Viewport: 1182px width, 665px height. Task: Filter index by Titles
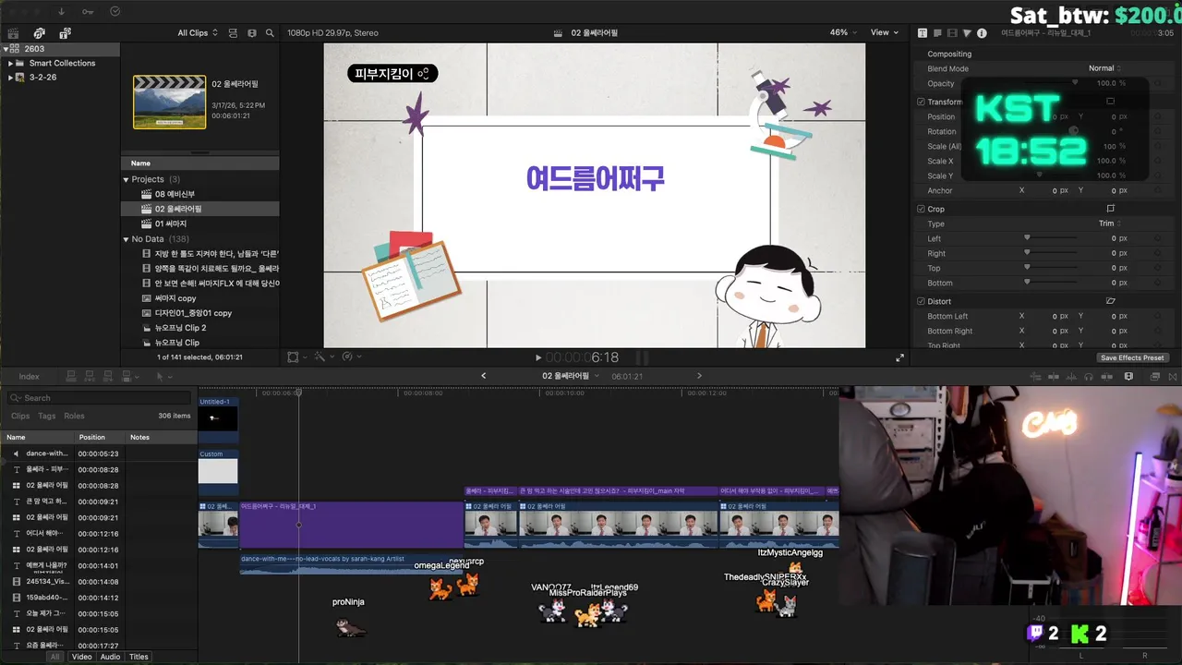pyautogui.click(x=139, y=657)
